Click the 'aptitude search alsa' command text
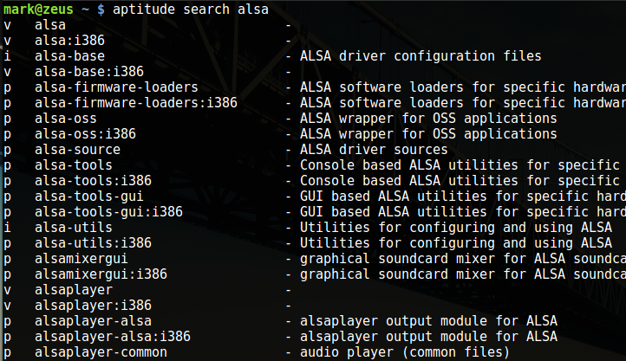This screenshot has width=626, height=361. [x=191, y=10]
